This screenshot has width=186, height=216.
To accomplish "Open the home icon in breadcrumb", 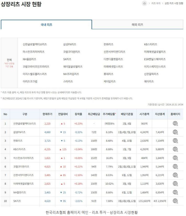I will 144,3.
